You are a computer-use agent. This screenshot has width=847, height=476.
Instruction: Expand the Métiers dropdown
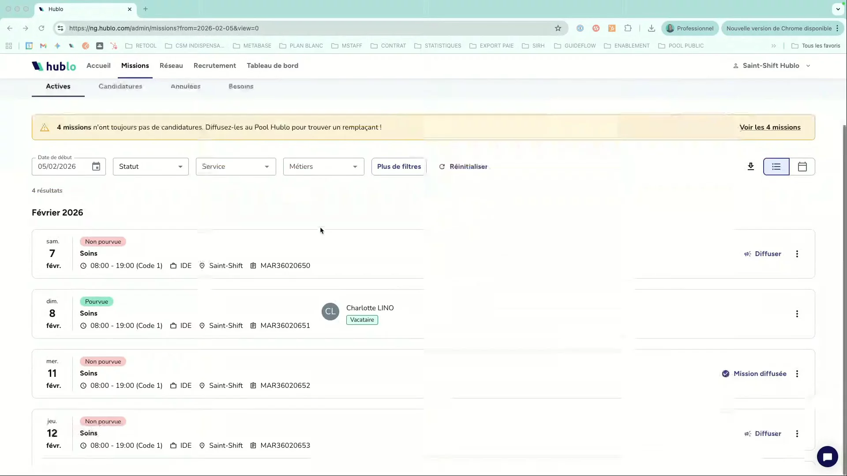323,167
